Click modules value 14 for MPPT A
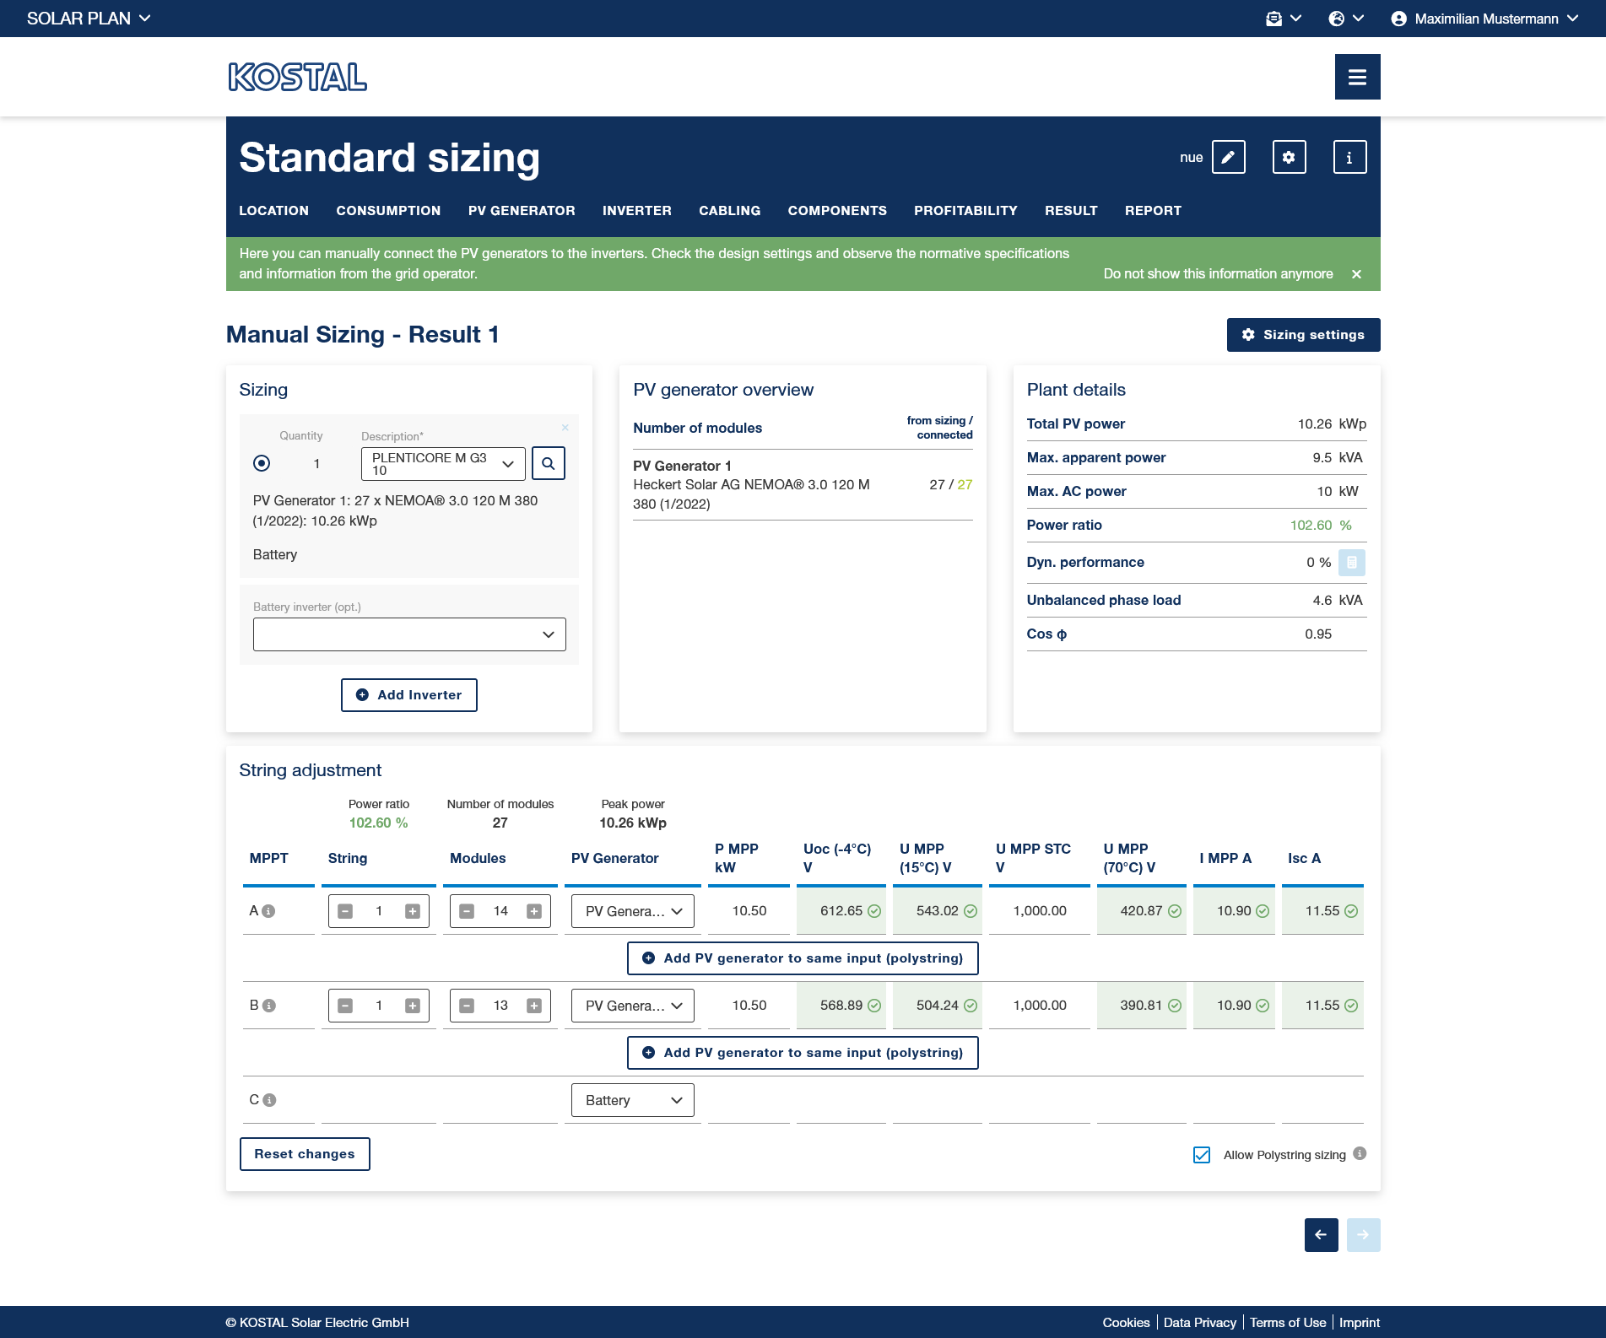This screenshot has width=1606, height=1338. click(x=500, y=911)
